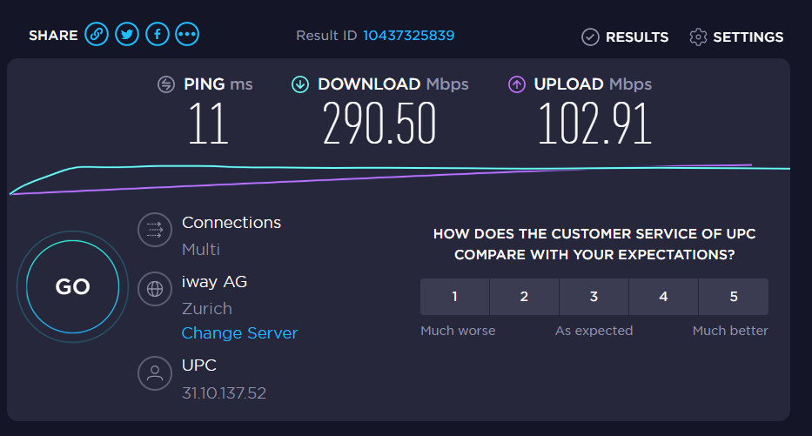Image resolution: width=812 pixels, height=436 pixels.
Task: Open the Change Server link
Action: pos(239,333)
